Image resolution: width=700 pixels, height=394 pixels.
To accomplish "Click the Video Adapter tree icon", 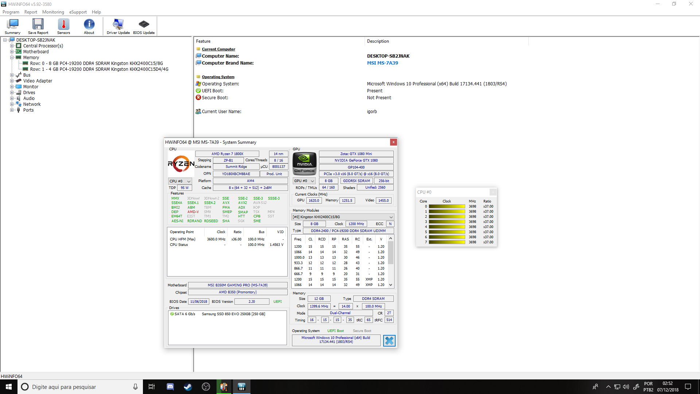I will click(19, 81).
